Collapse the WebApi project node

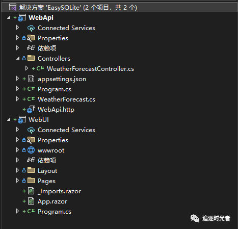tap(9, 17)
